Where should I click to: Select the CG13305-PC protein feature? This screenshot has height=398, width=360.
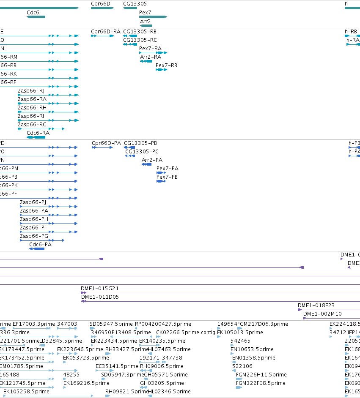pyautogui.click(x=130, y=156)
